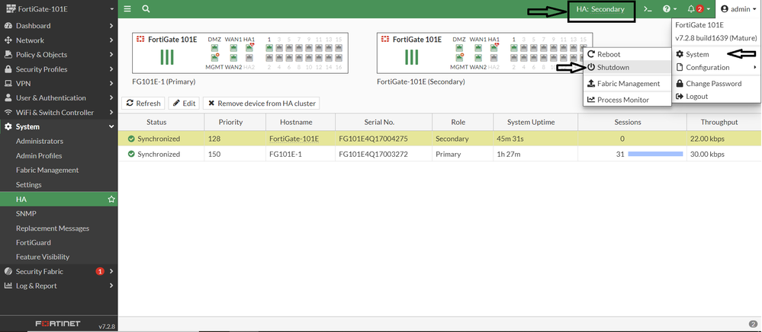Expand the Policy & Objects chevron
The width and height of the screenshot is (762, 332).
coord(111,55)
